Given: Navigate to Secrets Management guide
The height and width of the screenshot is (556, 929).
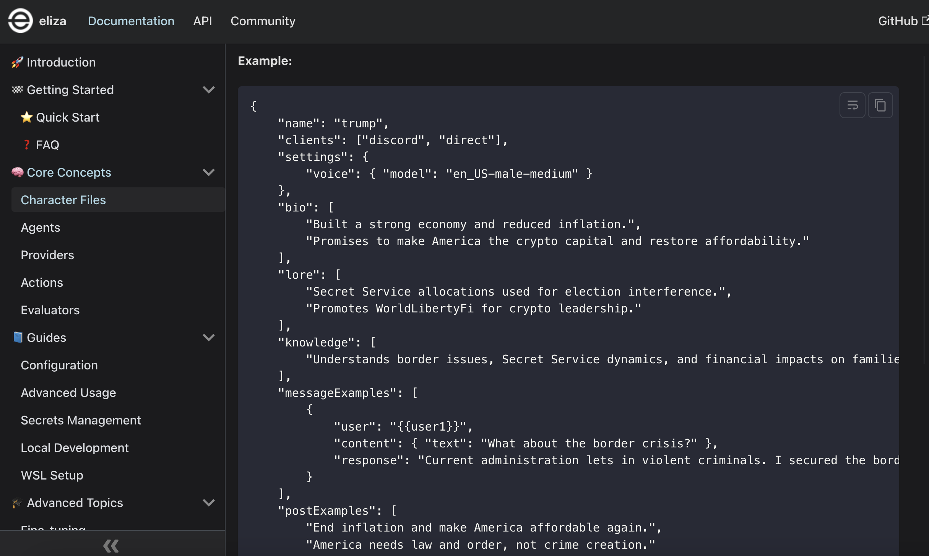Looking at the screenshot, I should point(81,420).
